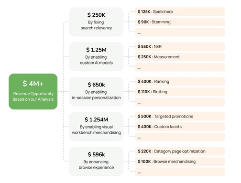Click the $125K Spellcheck row

[x=180, y=11]
